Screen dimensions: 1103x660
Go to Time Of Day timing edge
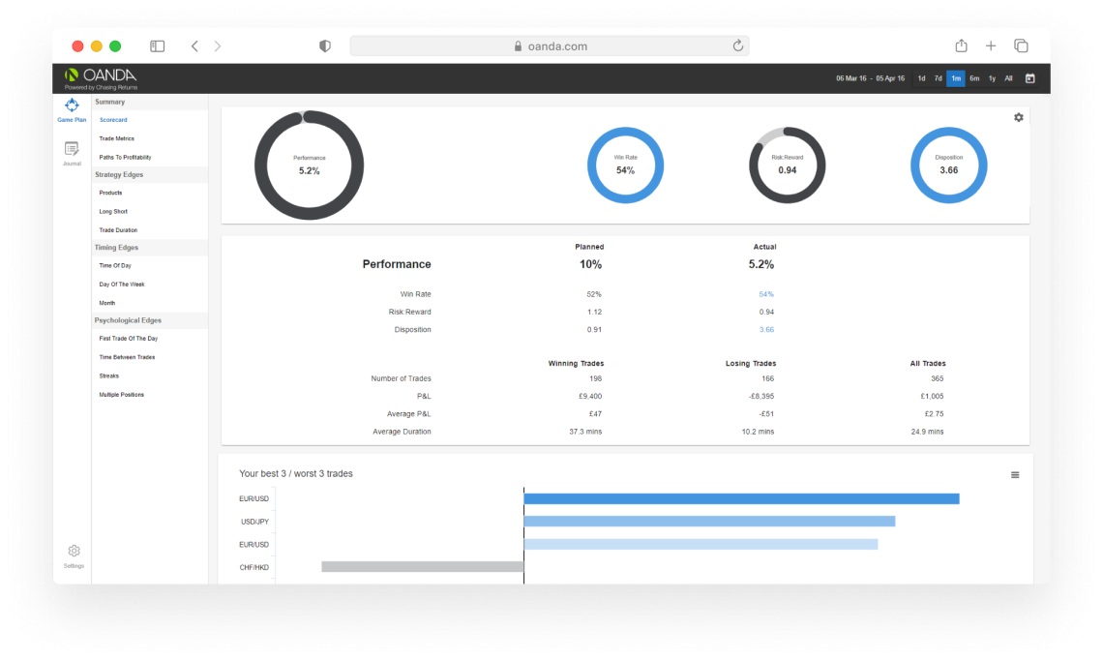point(115,265)
